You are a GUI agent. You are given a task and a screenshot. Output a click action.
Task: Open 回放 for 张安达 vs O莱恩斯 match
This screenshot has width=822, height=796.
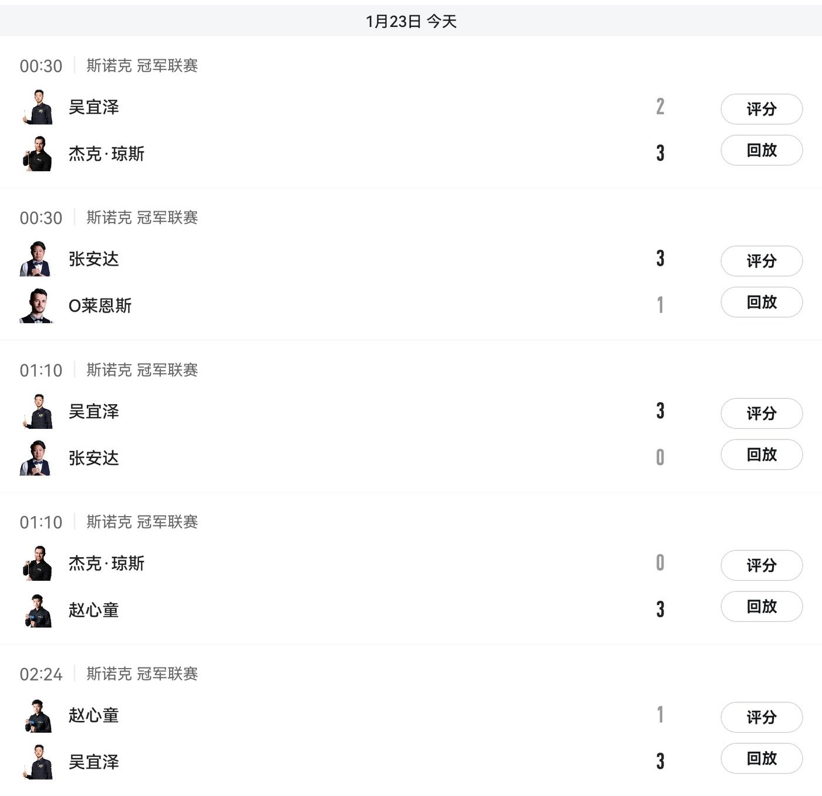pos(761,302)
